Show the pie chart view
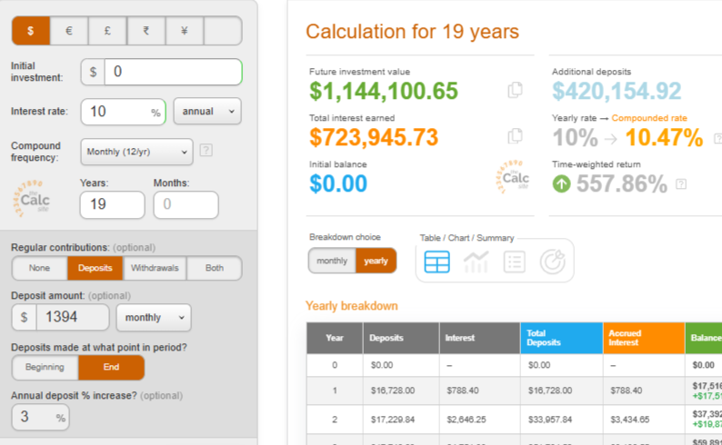The height and width of the screenshot is (445, 722). tap(552, 262)
